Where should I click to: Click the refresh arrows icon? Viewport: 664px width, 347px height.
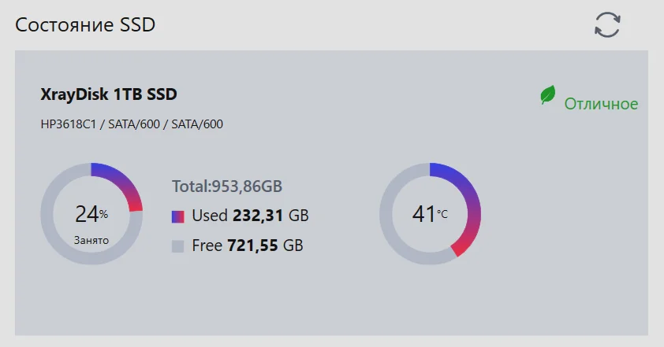(607, 24)
